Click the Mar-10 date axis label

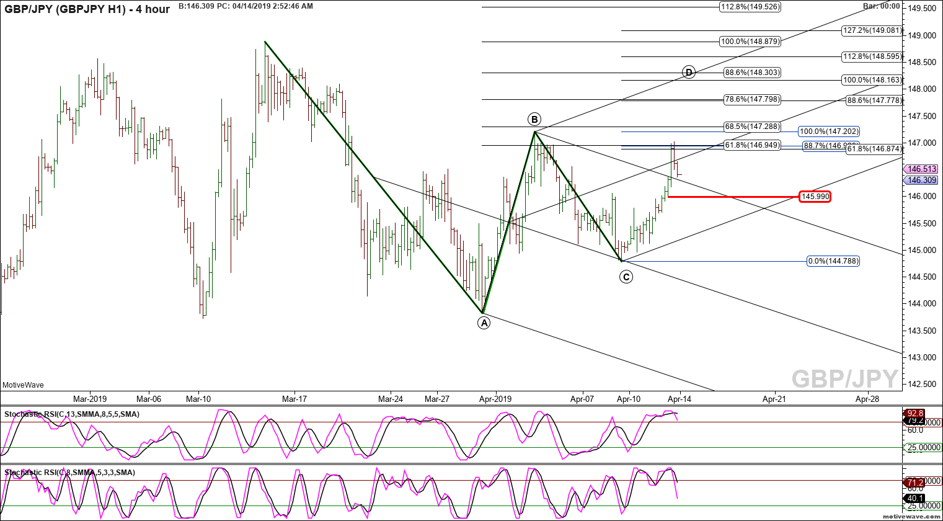198,399
